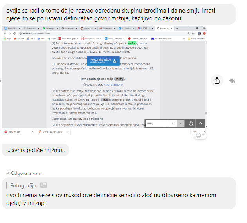In the embedded screenshot, click the browser back arrow
This screenshot has width=247, height=223.
pos(5,34)
